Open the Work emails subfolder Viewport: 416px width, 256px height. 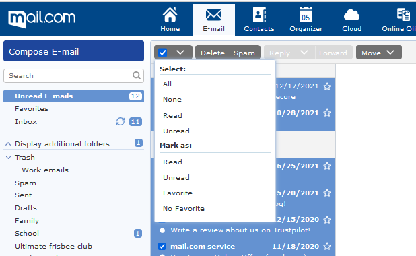(45, 170)
